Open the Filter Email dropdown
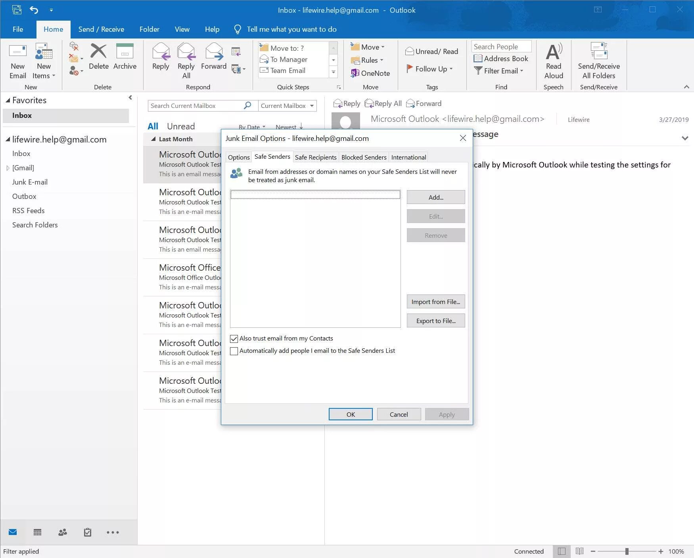This screenshot has width=694, height=558. pyautogui.click(x=498, y=71)
